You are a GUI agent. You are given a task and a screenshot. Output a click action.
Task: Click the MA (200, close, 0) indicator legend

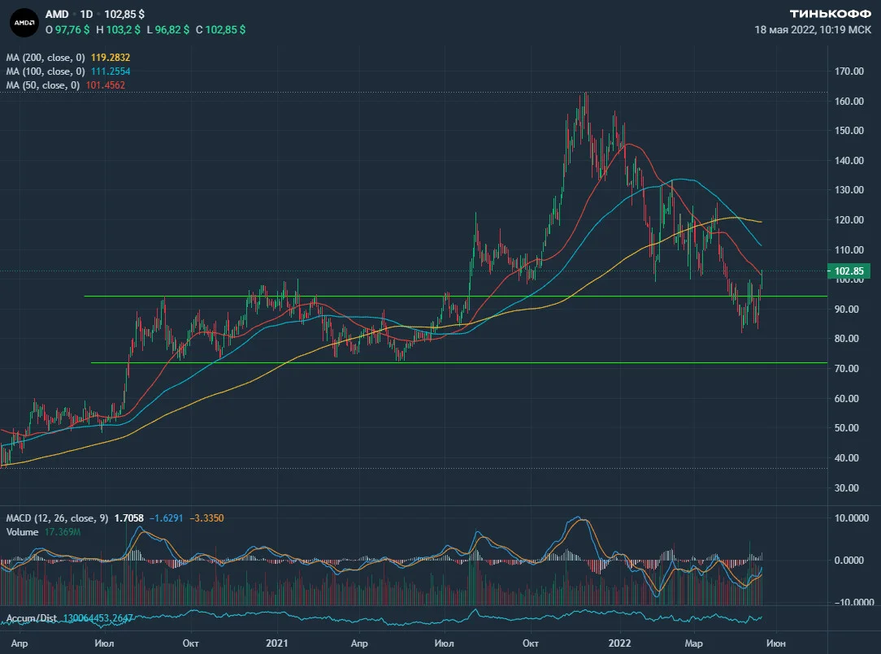tap(46, 58)
